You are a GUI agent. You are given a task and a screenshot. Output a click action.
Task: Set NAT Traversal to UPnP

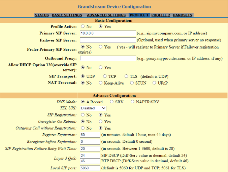pos(154,83)
